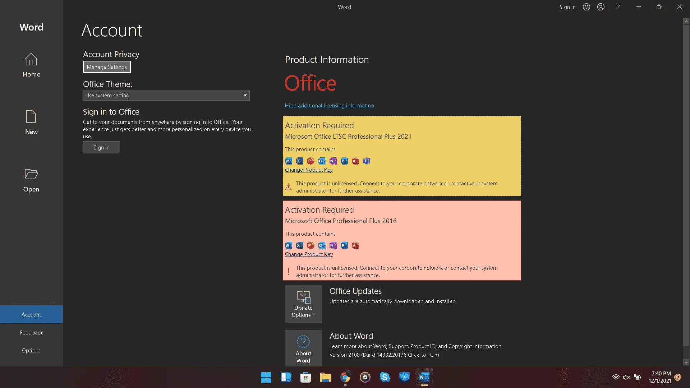Expand the Office Theme dropdown

coord(166,95)
